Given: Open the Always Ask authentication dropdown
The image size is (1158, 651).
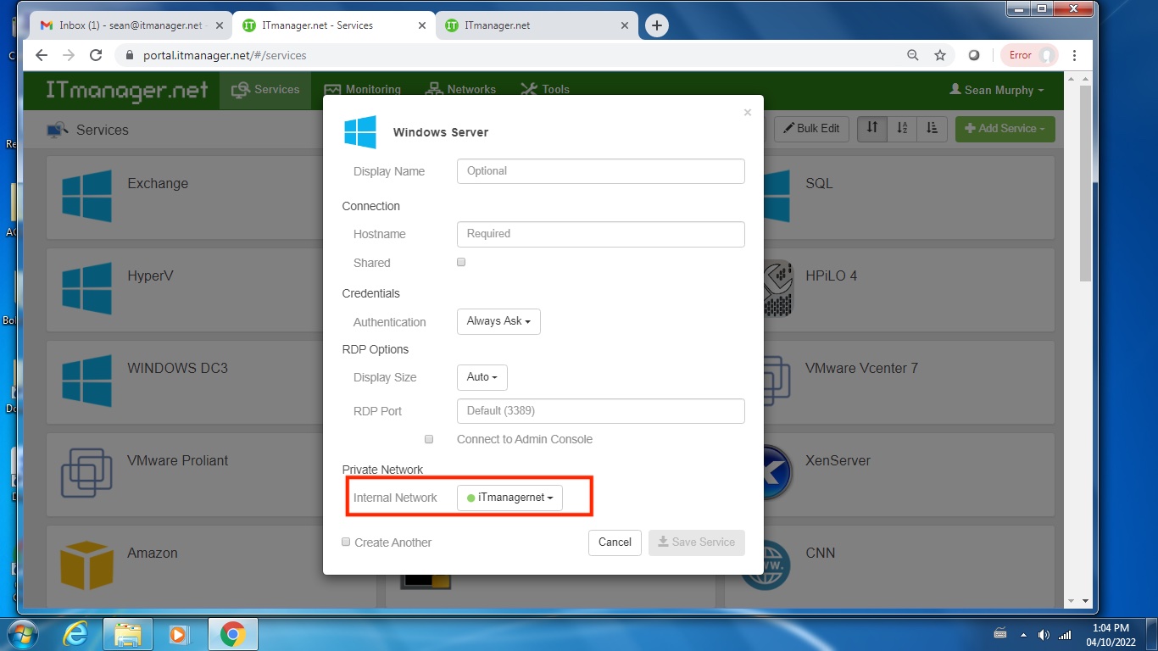Looking at the screenshot, I should click(x=498, y=321).
